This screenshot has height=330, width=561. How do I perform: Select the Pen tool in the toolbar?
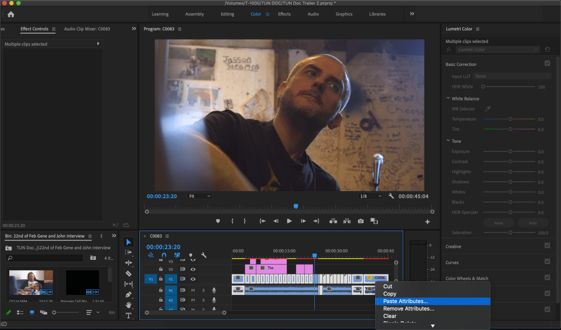click(128, 294)
